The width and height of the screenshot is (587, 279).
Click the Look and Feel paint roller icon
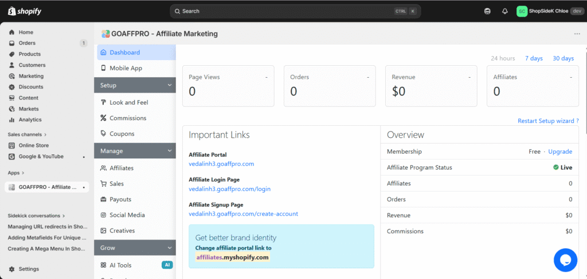103,102
